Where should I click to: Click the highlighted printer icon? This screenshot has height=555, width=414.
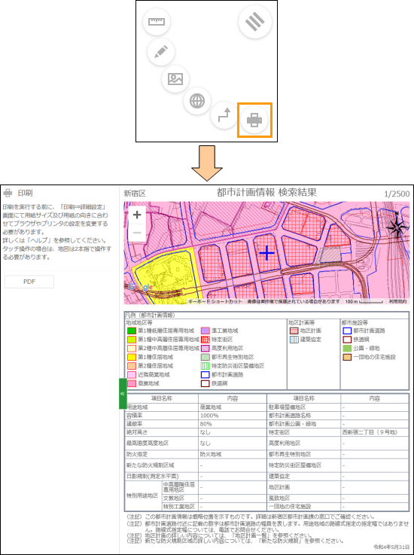254,120
